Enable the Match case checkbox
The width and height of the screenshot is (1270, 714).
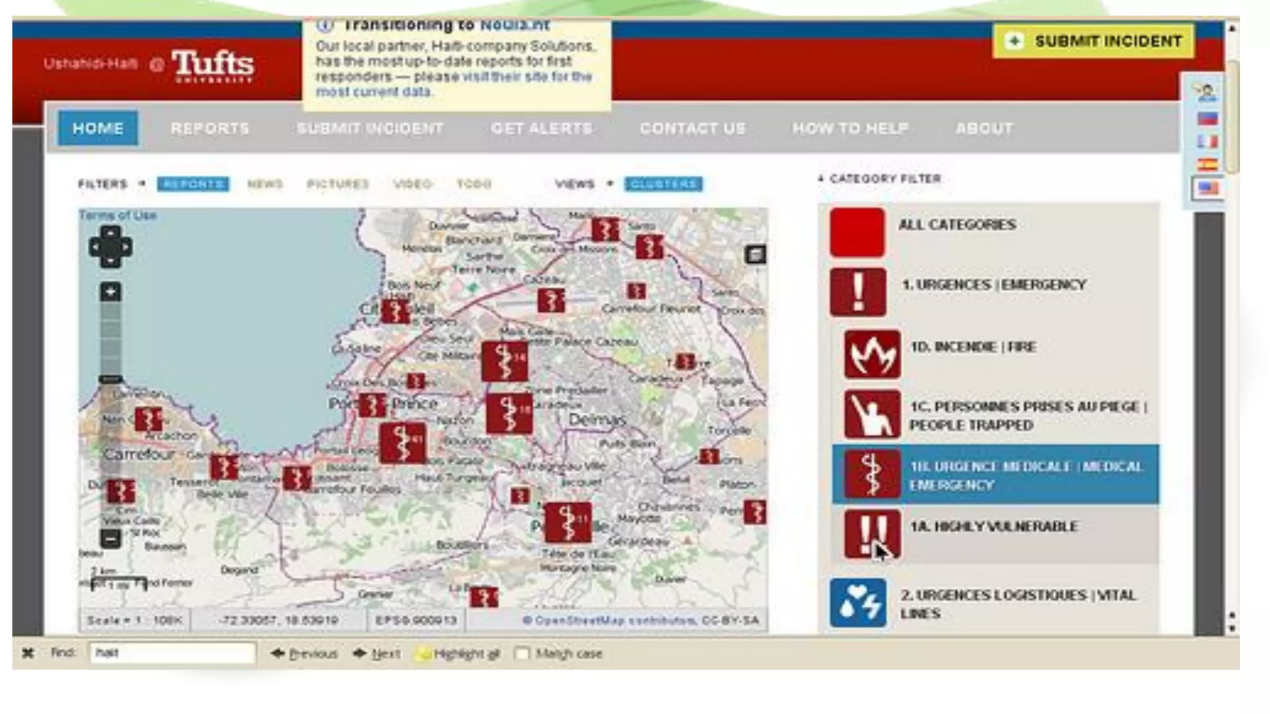(522, 653)
